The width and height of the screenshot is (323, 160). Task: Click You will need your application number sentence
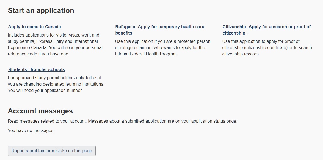coord(45,91)
